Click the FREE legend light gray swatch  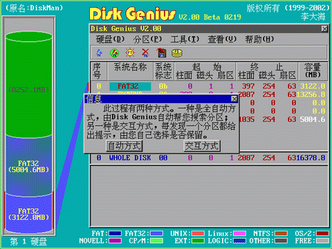[x=322, y=241]
